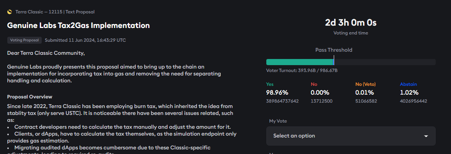The height and width of the screenshot is (154, 451).
Task: Click the Voting Proposal status badge
Action: click(x=25, y=40)
